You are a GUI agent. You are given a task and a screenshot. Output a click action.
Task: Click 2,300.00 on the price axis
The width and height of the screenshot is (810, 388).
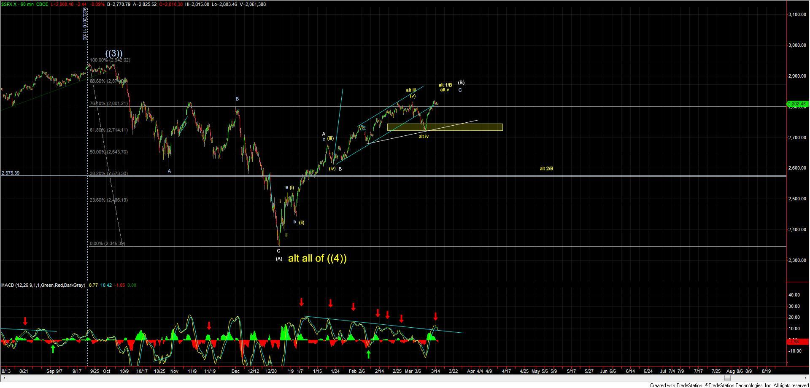click(x=797, y=261)
